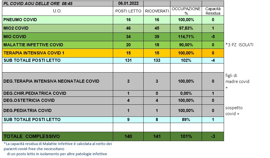Click the MIO COVID occupancy 114,71% cell
270x158 pixels.
tap(186, 37)
